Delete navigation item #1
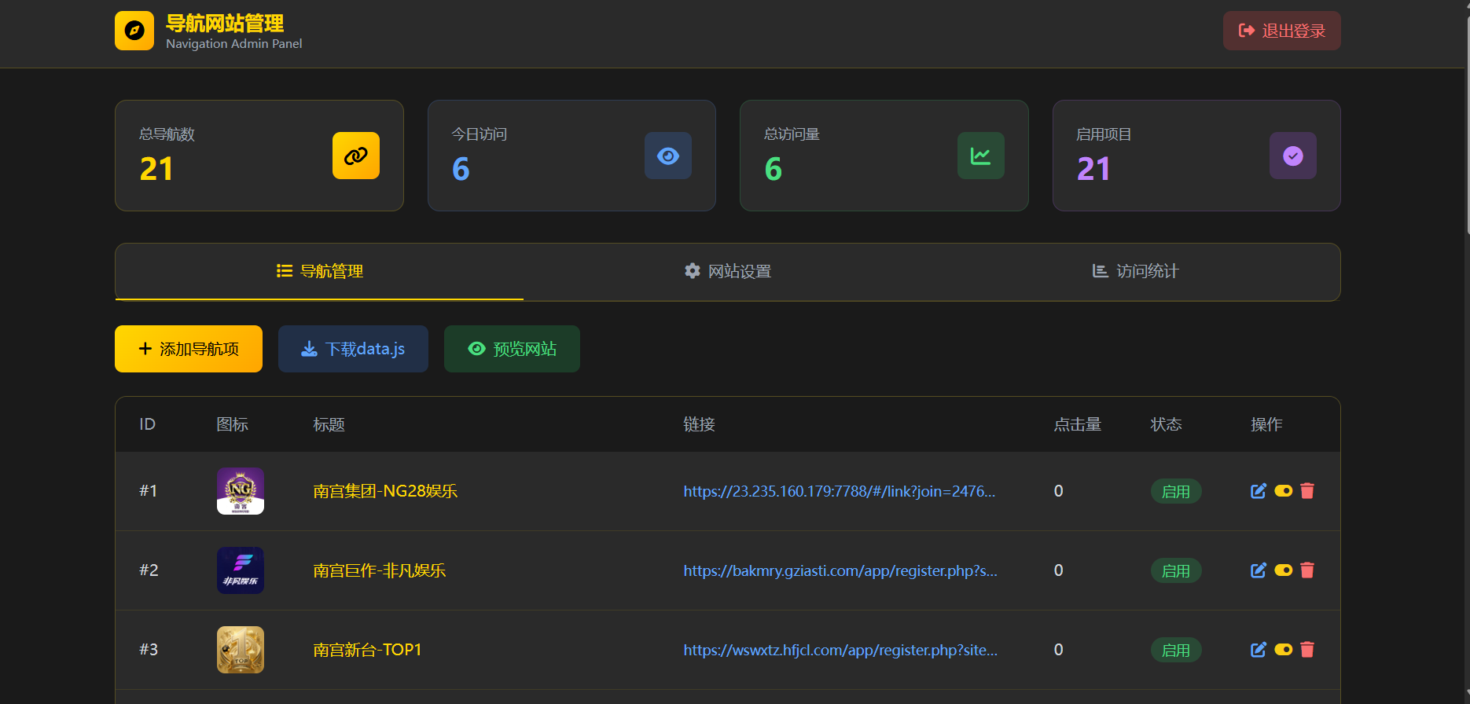This screenshot has height=704, width=1470. pos(1307,491)
